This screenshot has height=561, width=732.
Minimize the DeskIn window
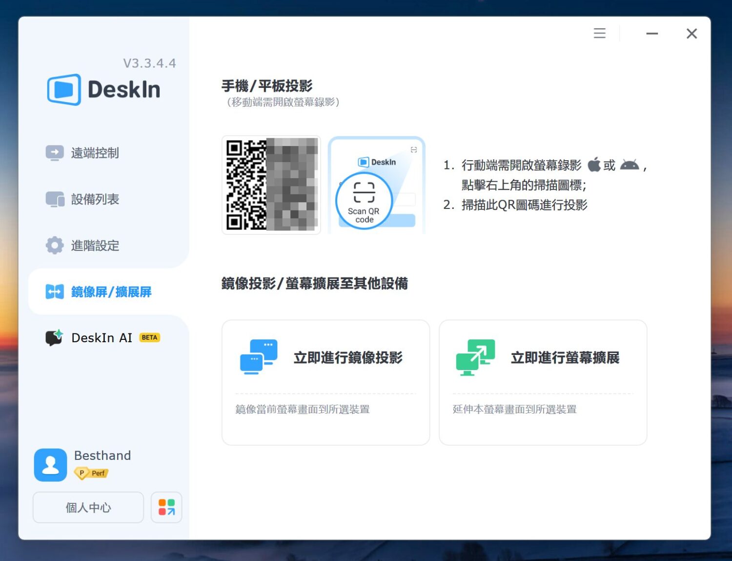652,33
